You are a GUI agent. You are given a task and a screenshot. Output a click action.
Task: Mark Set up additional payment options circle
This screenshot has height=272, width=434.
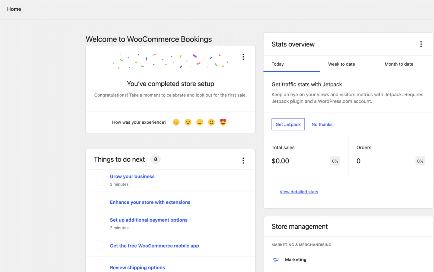click(x=99, y=224)
